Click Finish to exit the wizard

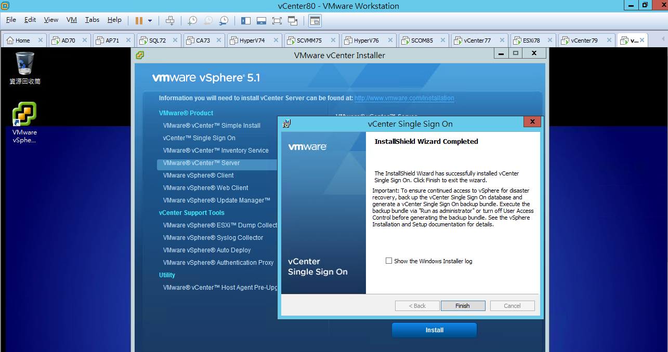pos(463,306)
